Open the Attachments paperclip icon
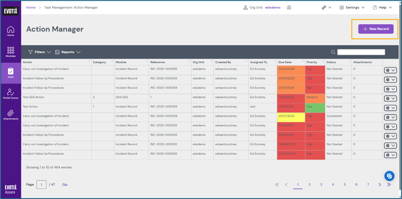This screenshot has height=199, width=402. (11, 114)
